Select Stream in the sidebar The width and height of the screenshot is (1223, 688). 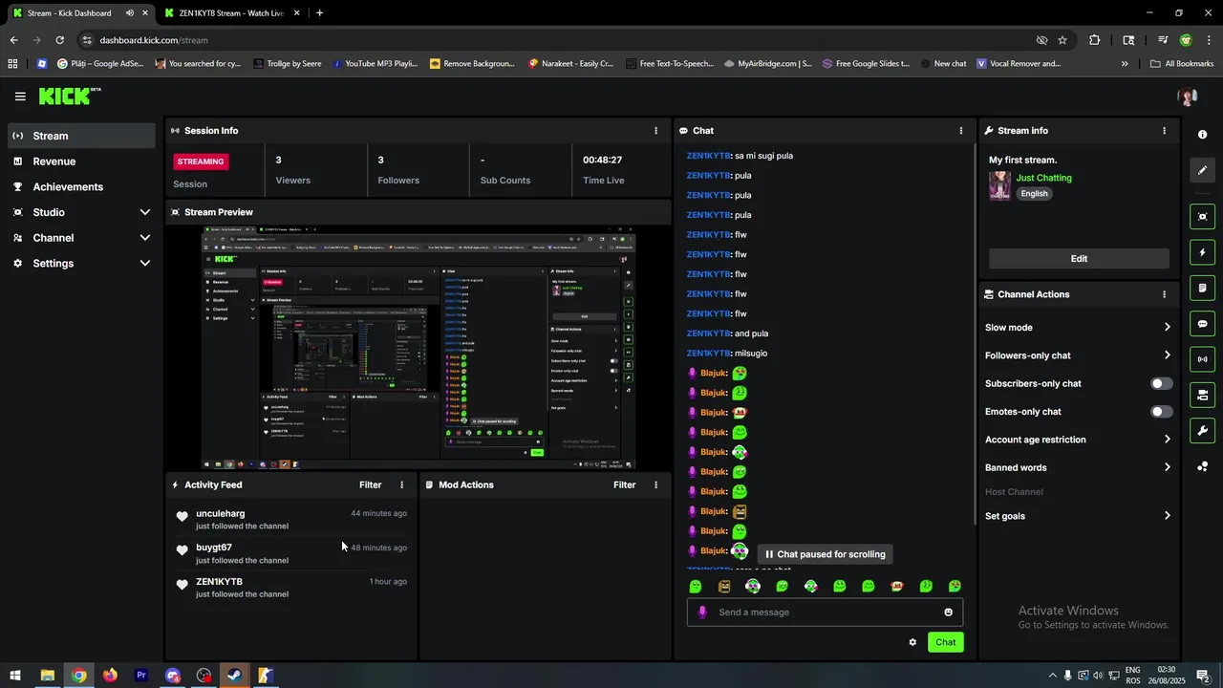pyautogui.click(x=81, y=136)
